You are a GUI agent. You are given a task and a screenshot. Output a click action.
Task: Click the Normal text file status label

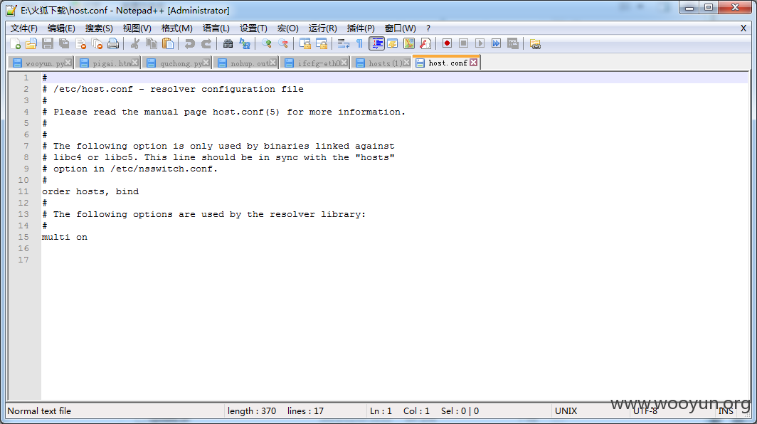39,411
